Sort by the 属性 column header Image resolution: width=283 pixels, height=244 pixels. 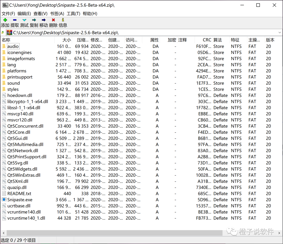tap(151, 40)
